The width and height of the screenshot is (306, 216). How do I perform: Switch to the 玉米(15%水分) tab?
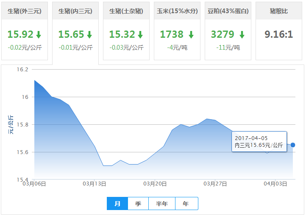pyautogui.click(x=177, y=11)
